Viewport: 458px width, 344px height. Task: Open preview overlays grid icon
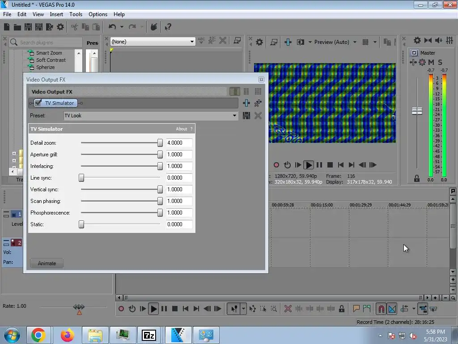click(365, 42)
